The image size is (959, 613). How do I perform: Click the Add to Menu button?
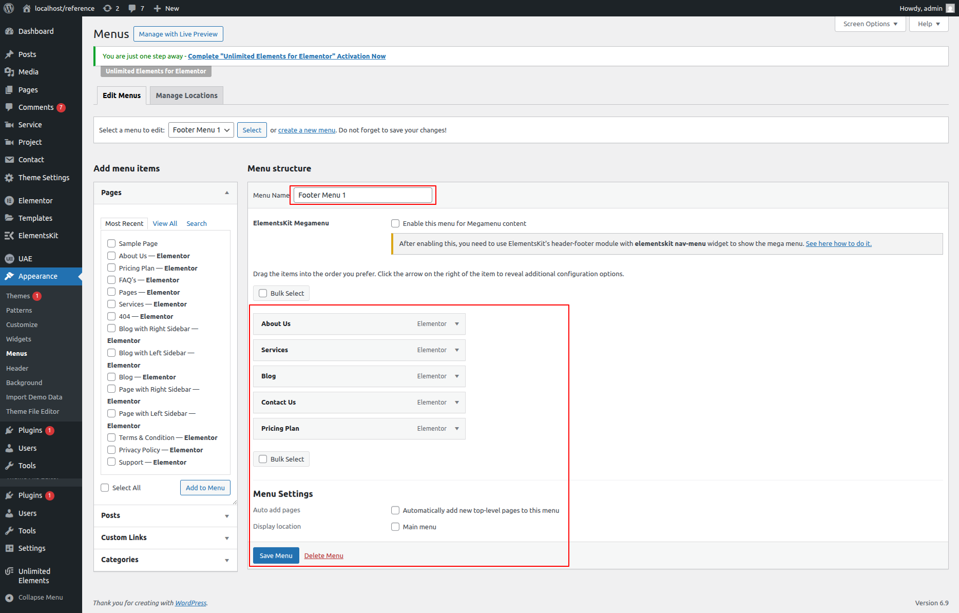click(x=205, y=488)
